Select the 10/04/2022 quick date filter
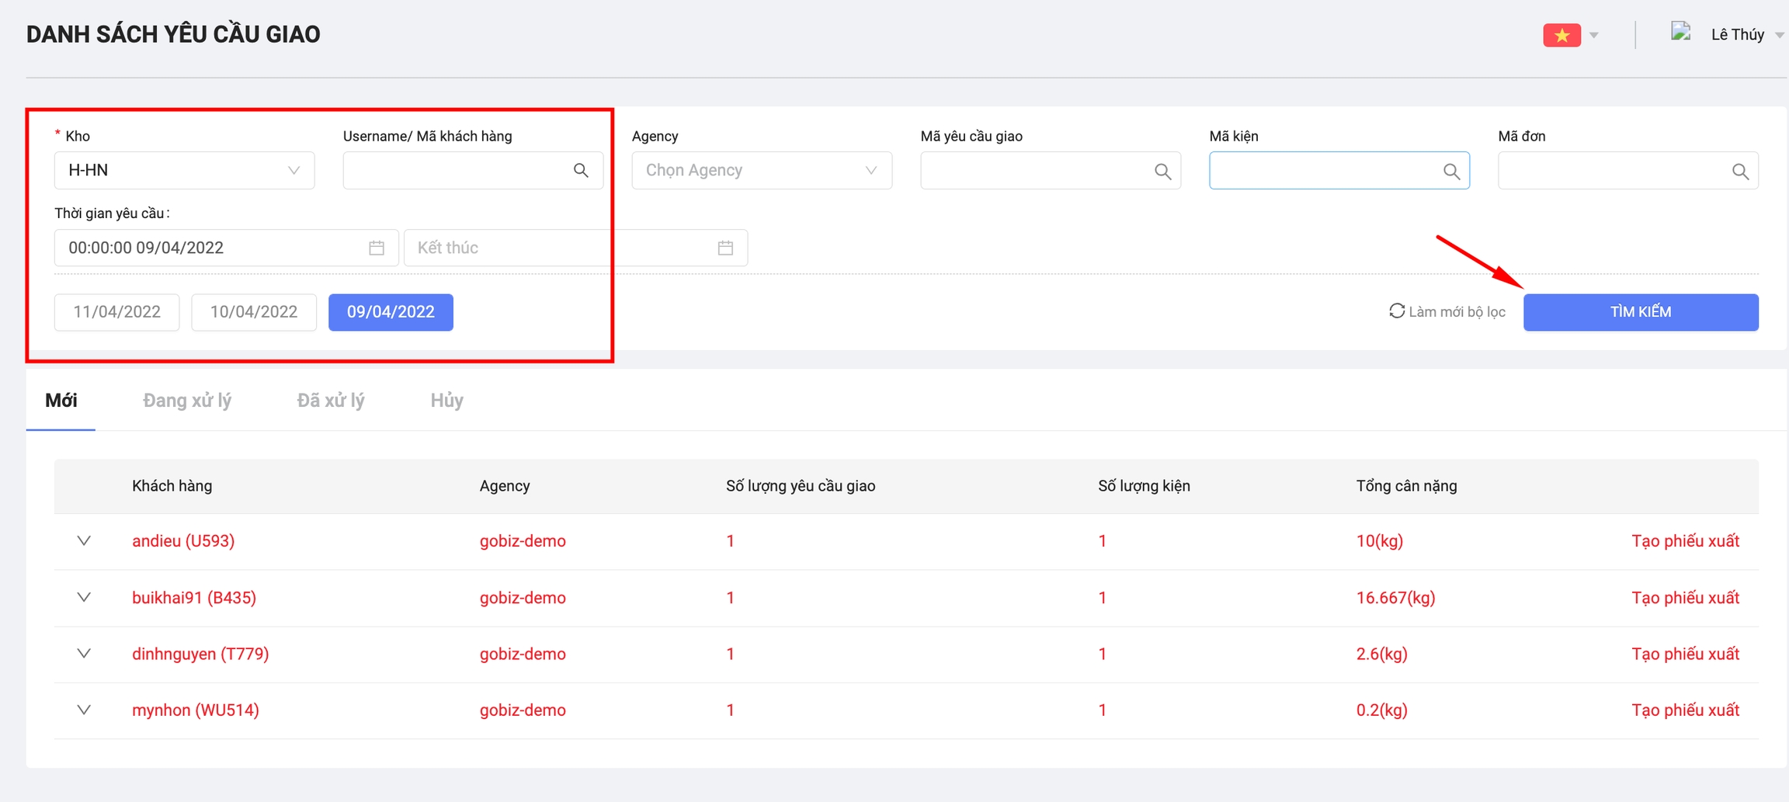Screen dimensions: 1789x802 pyautogui.click(x=254, y=312)
